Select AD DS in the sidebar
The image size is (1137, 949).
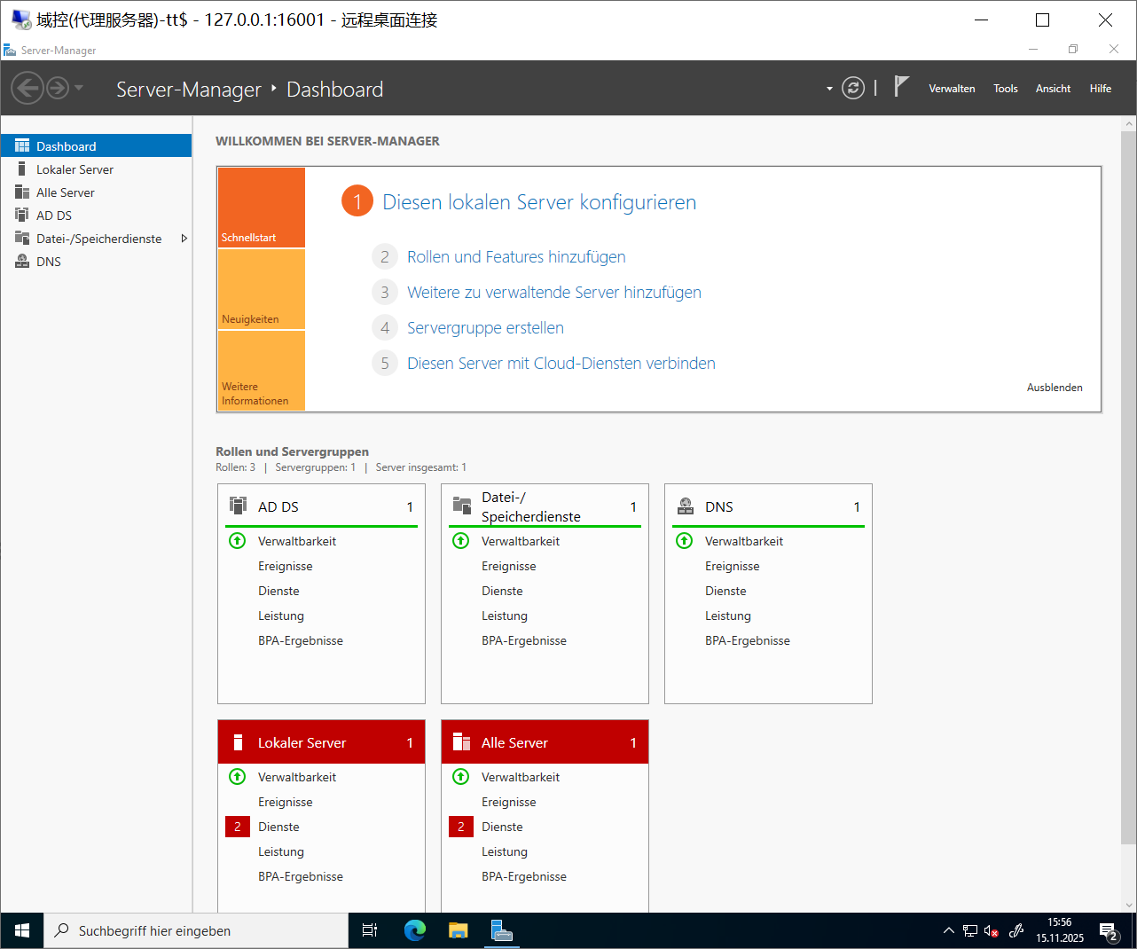coord(96,215)
